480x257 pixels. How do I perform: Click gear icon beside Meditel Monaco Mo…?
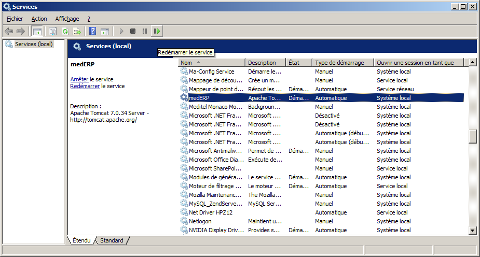(x=184, y=106)
